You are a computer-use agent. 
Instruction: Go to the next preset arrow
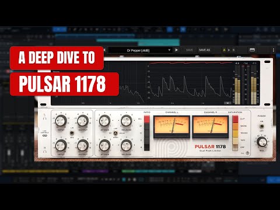[x=176, y=50]
